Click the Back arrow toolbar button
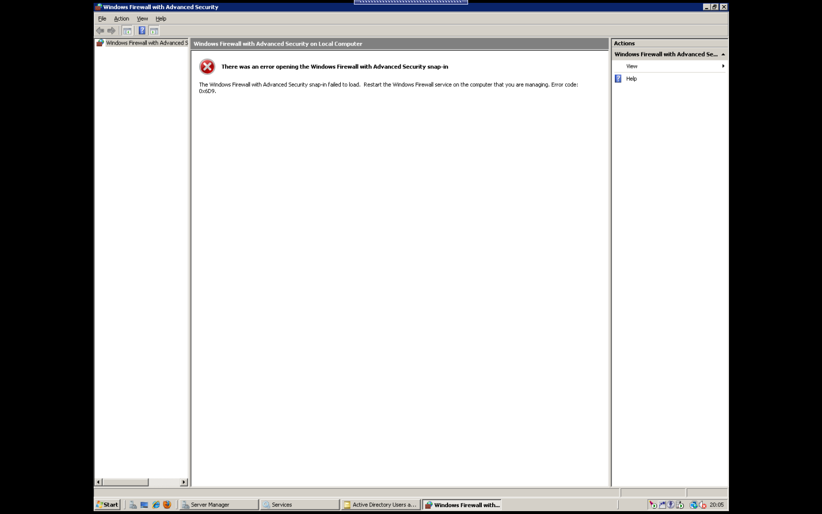This screenshot has width=822, height=514. 100,31
